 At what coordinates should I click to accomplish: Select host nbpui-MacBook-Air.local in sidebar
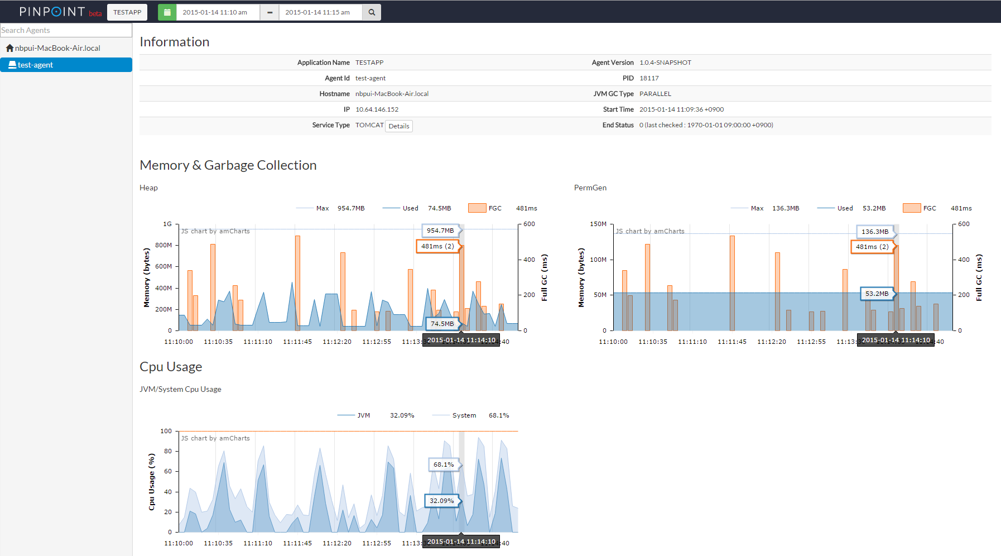point(57,48)
